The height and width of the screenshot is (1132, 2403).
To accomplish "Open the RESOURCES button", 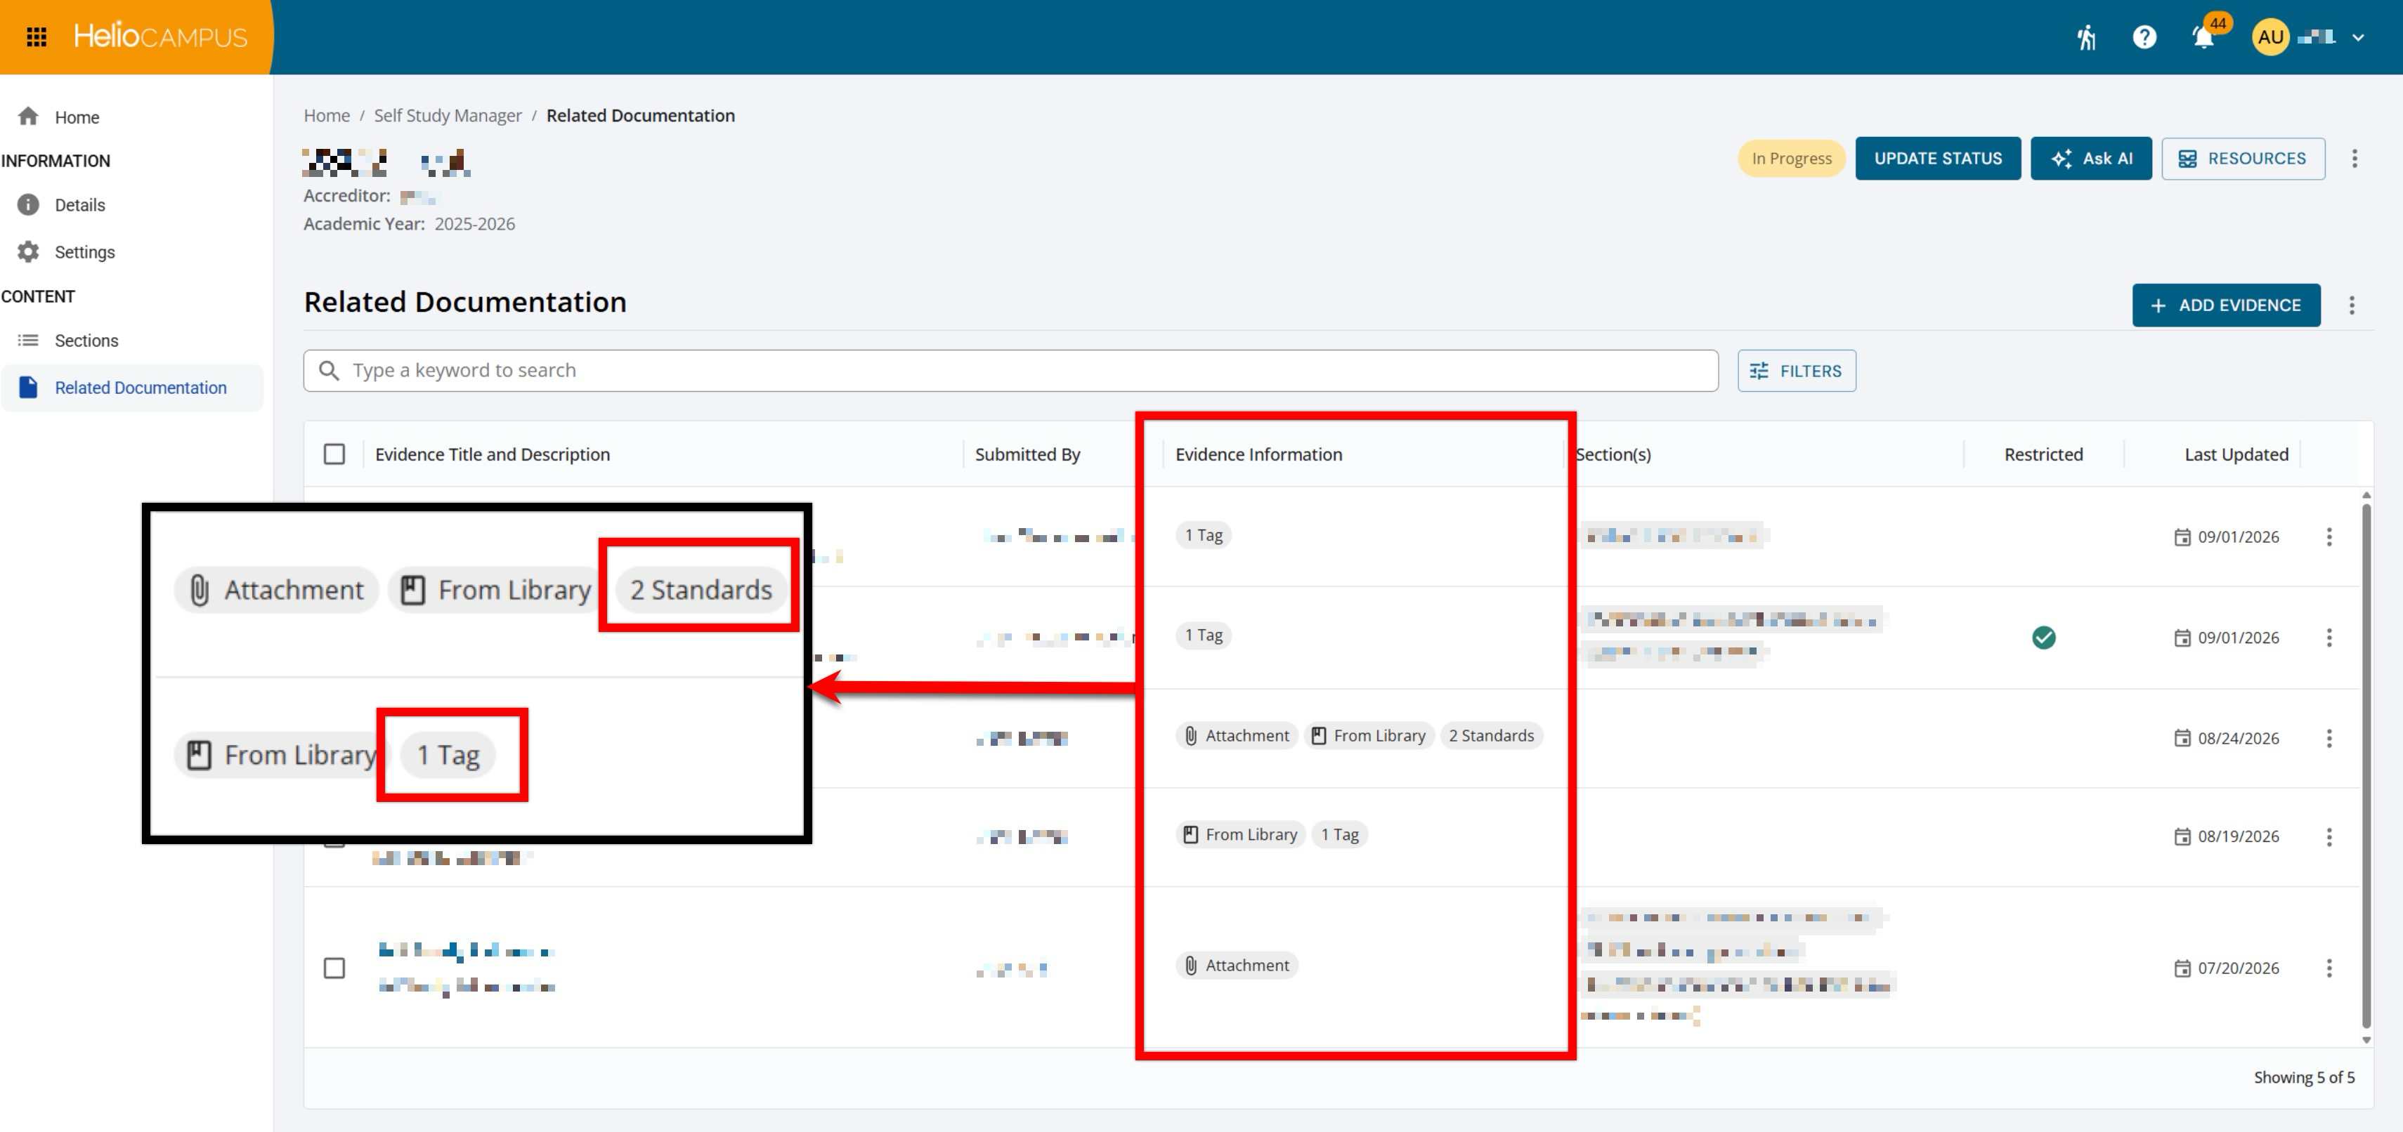I will click(x=2243, y=159).
